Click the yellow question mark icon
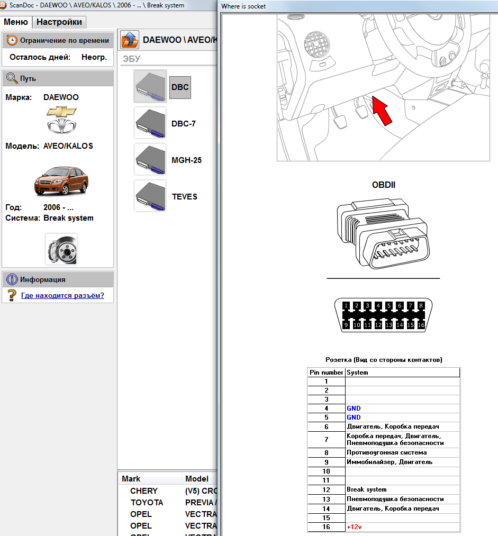Screen dimensions: 498x536 click(12, 295)
